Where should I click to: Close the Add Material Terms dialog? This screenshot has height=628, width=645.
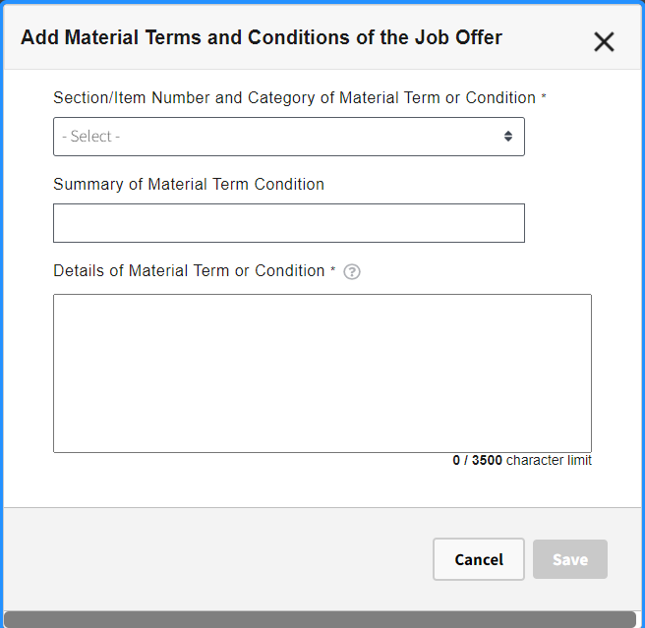[604, 41]
